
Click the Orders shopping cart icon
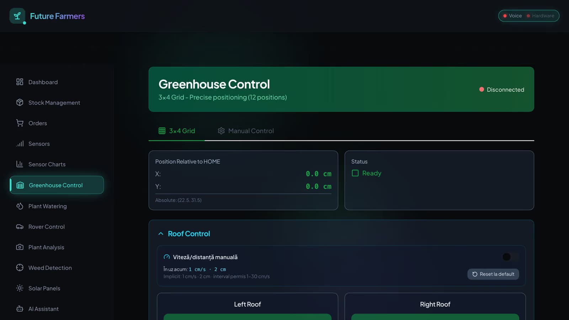[20, 123]
